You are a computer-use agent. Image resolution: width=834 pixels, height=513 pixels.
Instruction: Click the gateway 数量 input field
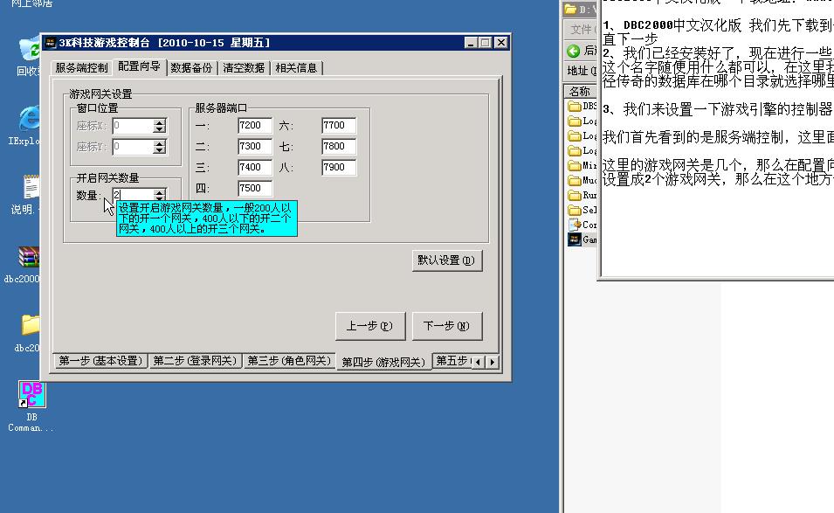coord(133,195)
